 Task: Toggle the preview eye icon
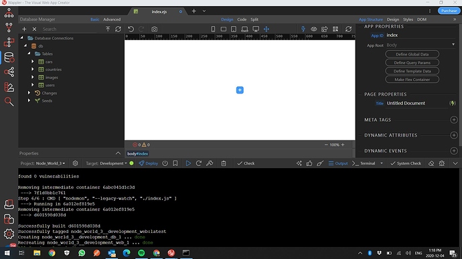[x=314, y=29]
